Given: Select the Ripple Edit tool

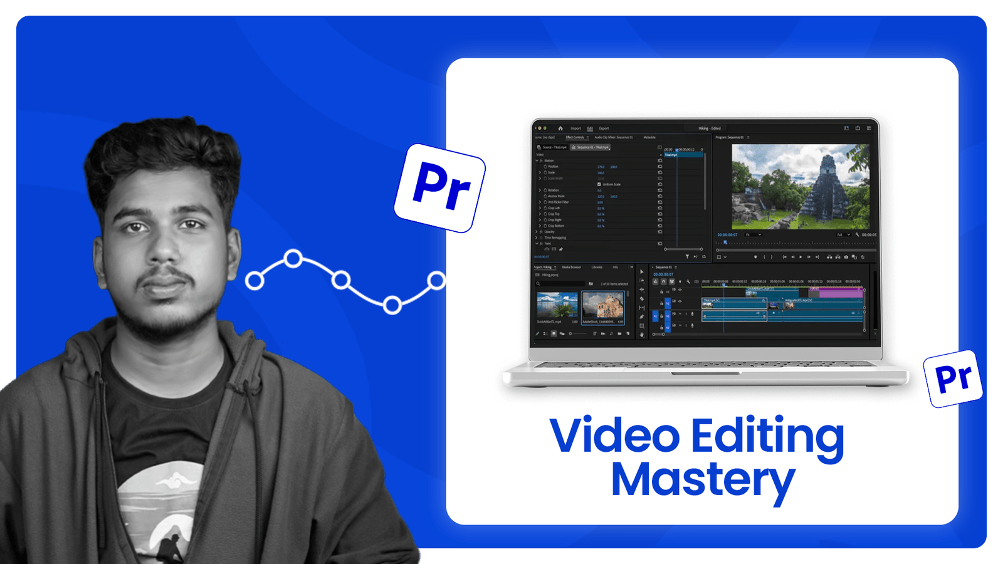Looking at the screenshot, I should [x=641, y=290].
